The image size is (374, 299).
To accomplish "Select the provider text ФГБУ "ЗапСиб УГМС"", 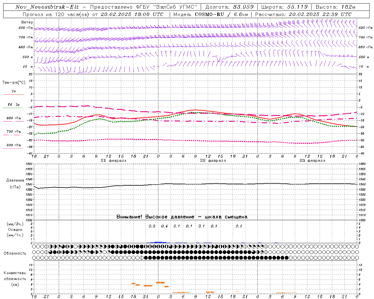I will (x=166, y=7).
